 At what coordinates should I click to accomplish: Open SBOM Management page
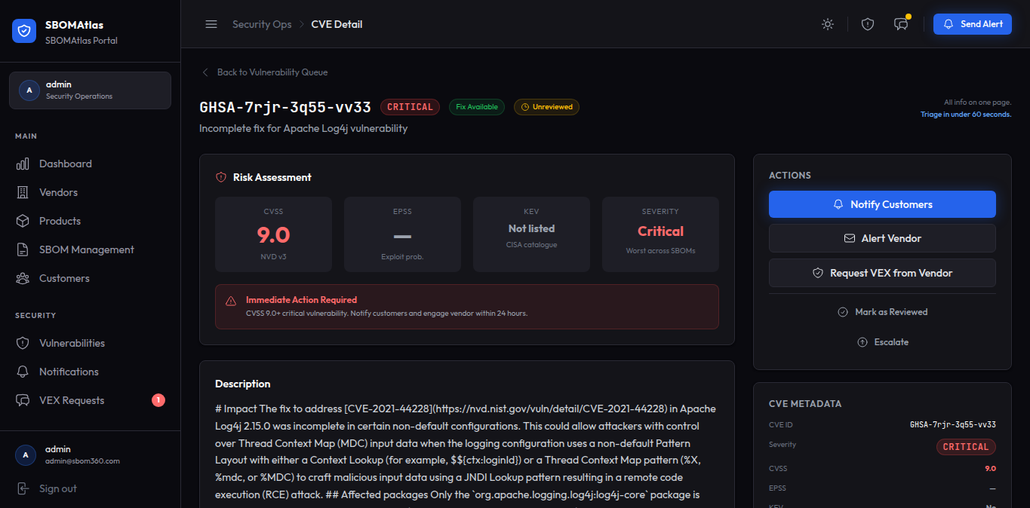tap(91, 249)
